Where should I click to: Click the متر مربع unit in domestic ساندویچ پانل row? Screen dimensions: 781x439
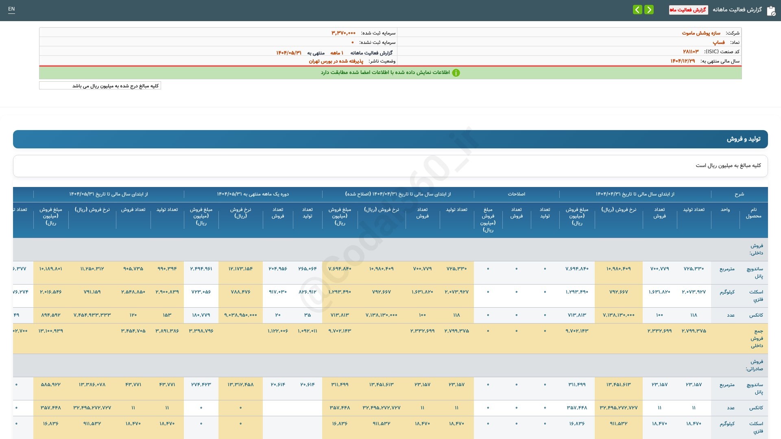pyautogui.click(x=727, y=269)
